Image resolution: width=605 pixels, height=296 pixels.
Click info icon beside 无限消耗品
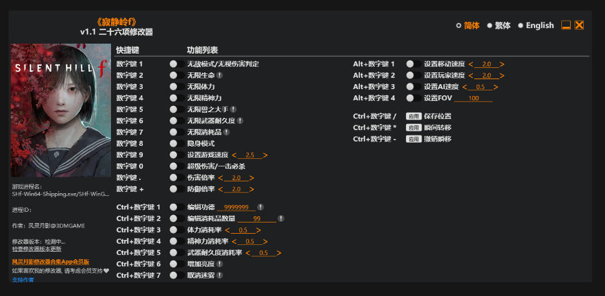(226, 132)
